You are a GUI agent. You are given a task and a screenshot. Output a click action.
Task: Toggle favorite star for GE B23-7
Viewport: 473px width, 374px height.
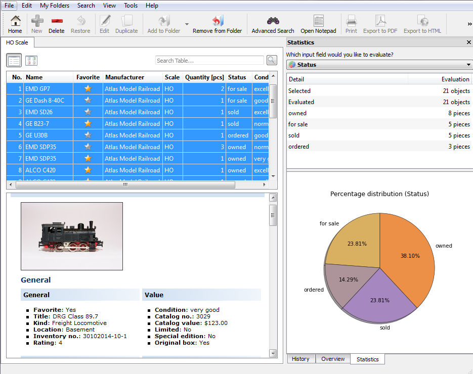click(x=88, y=123)
